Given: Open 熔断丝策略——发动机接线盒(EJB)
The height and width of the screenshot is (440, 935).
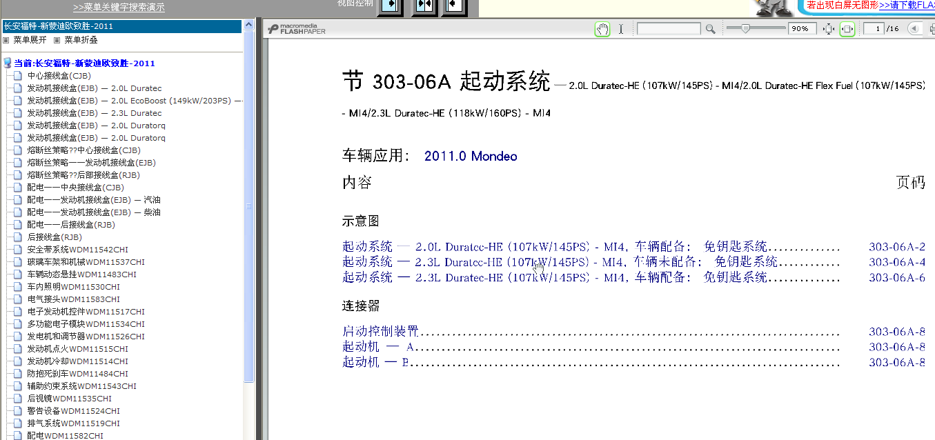Looking at the screenshot, I should [91, 163].
